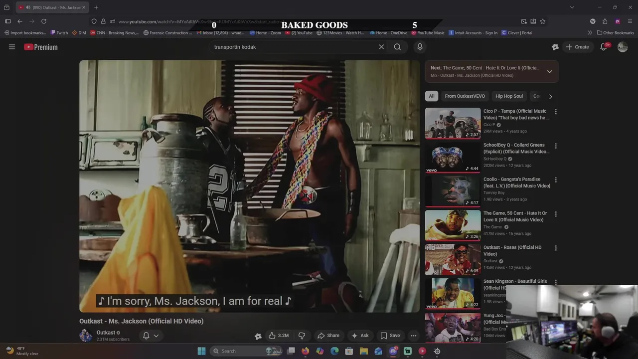
Task: Open Discord from the taskbar
Action: 393,351
